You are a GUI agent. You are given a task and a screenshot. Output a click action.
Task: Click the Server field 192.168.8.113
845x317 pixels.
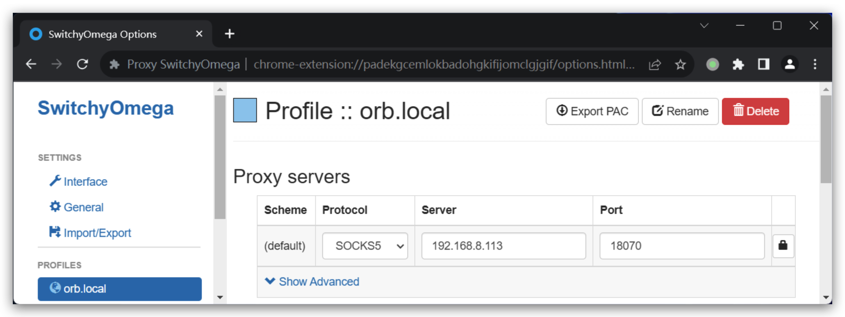tap(504, 246)
